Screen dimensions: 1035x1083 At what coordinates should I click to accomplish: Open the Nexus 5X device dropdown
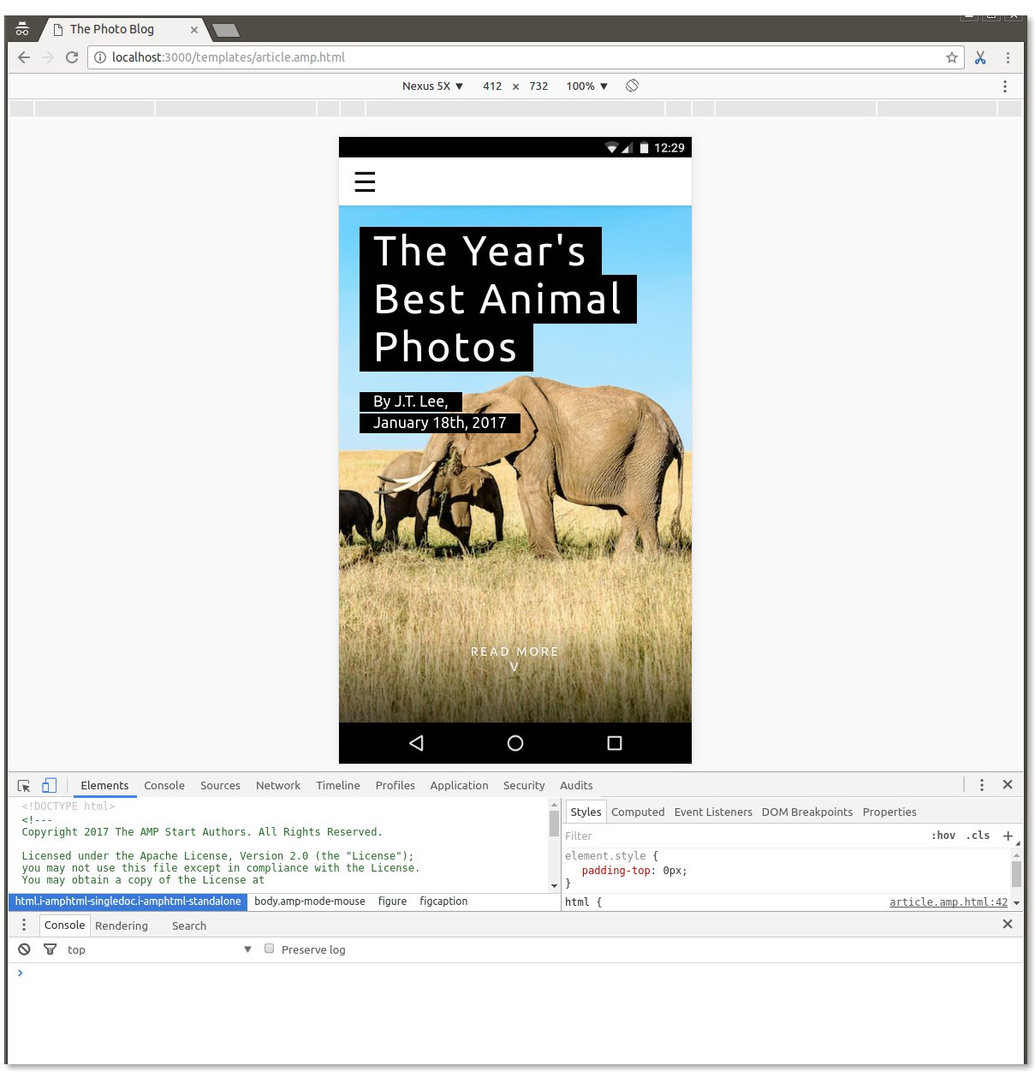tap(432, 86)
